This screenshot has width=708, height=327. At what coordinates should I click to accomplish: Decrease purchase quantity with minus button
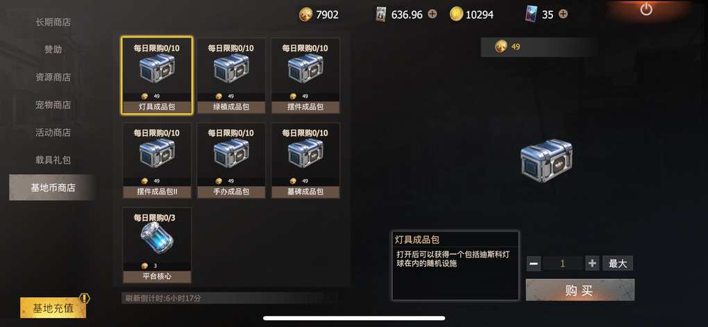click(534, 263)
